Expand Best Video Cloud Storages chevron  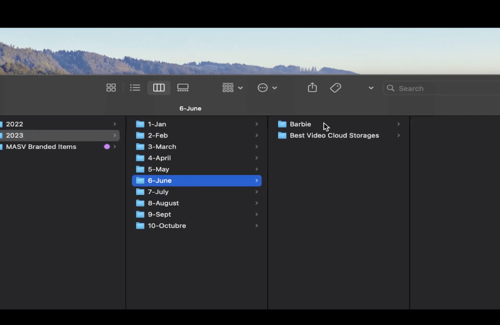click(x=399, y=136)
